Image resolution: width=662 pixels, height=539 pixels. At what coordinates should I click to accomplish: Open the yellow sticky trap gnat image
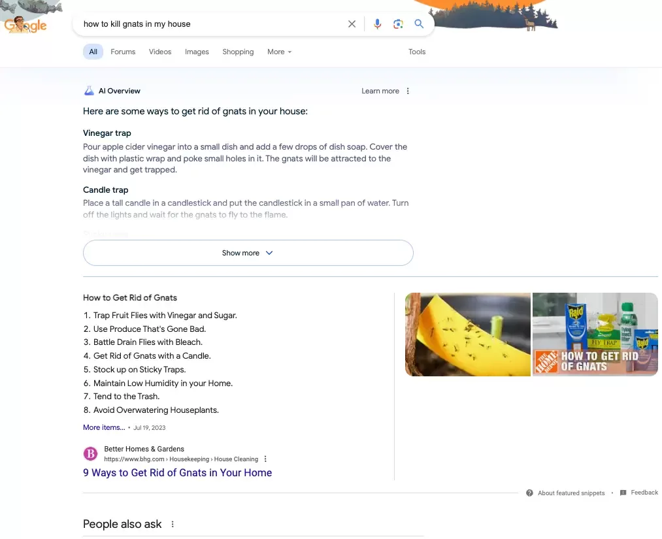coord(468,335)
